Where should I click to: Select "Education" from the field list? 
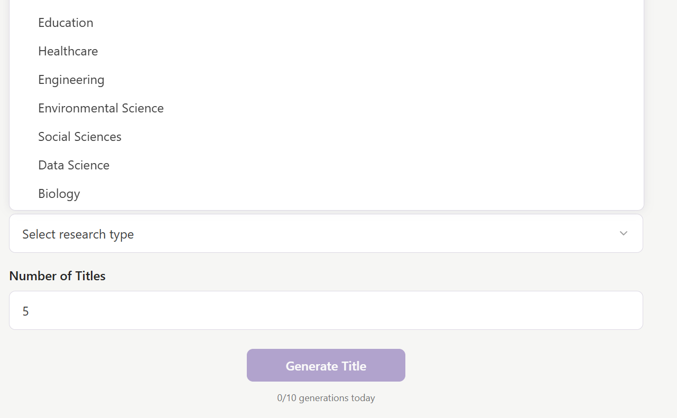pos(66,22)
